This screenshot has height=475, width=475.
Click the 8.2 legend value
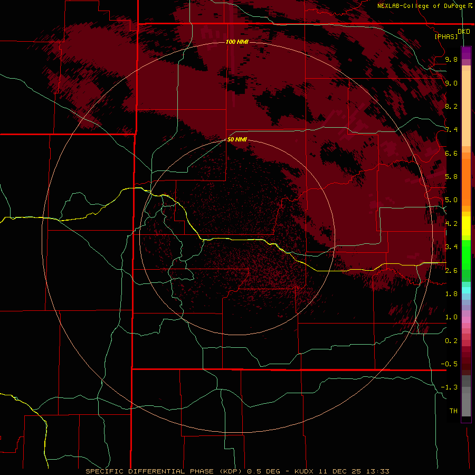point(451,106)
